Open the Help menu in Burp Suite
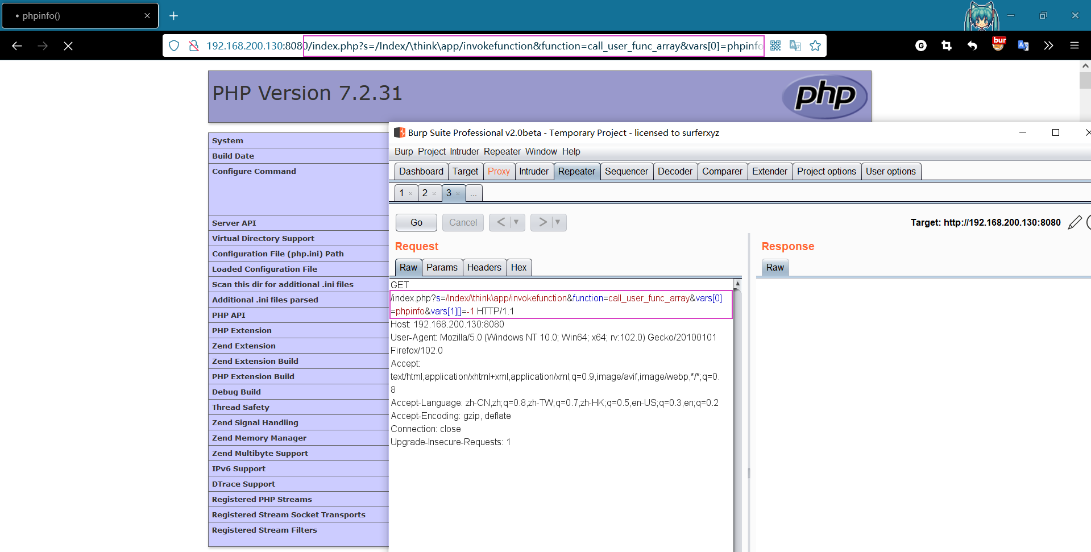The height and width of the screenshot is (552, 1091). tap(571, 151)
